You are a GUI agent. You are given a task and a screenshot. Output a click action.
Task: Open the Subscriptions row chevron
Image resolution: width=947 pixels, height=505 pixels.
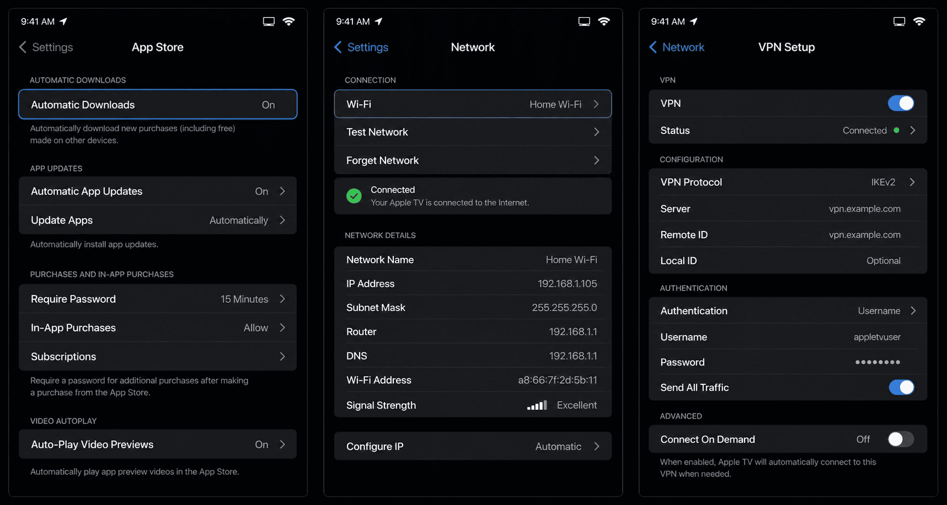[282, 357]
